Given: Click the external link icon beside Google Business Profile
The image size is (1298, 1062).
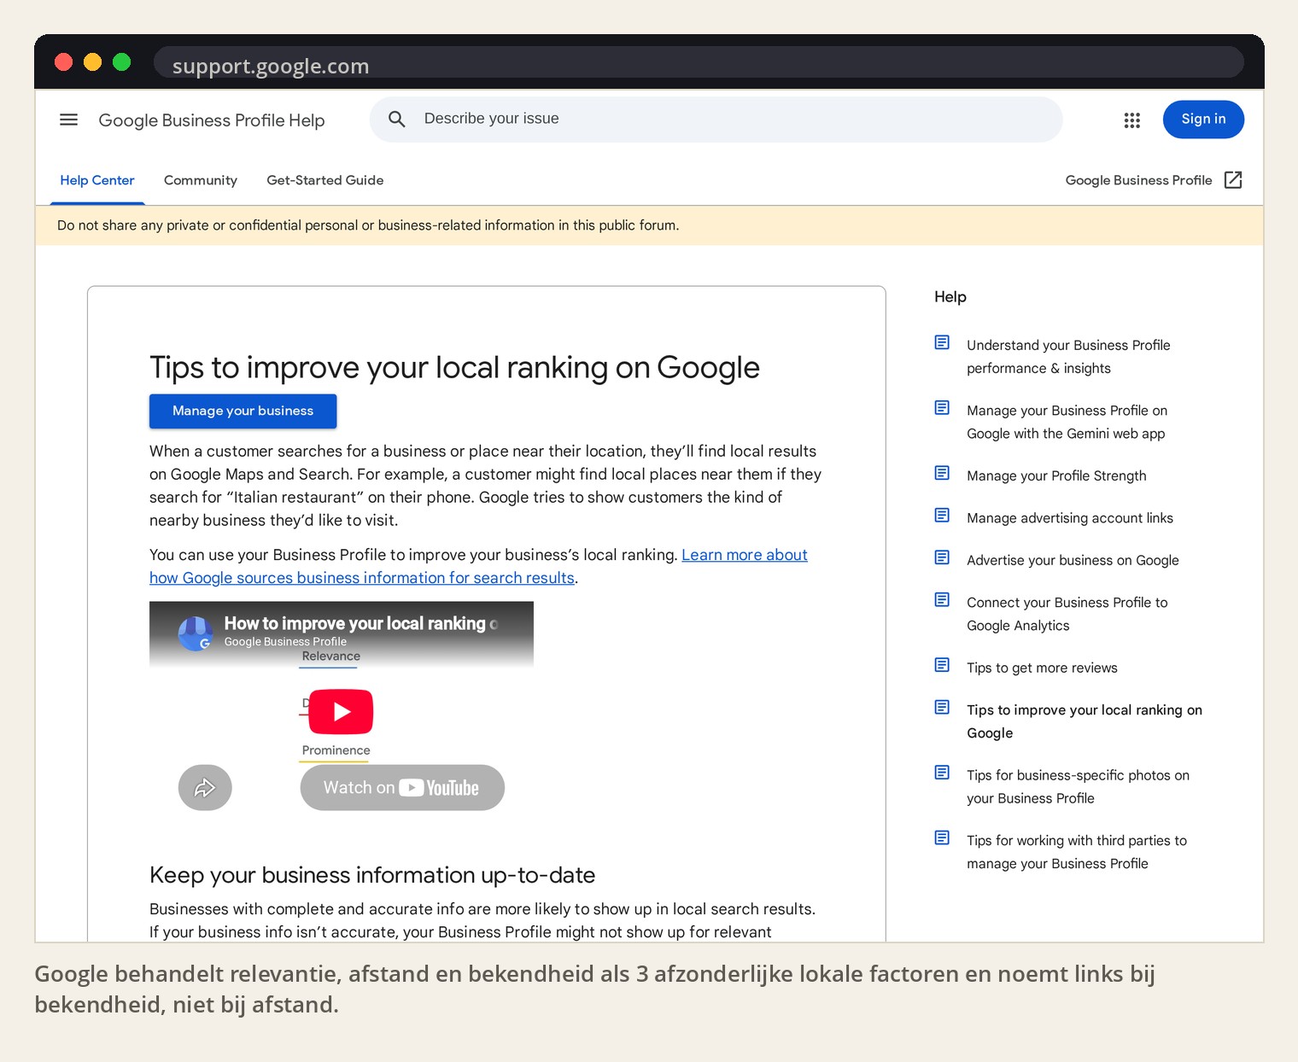Looking at the screenshot, I should pos(1233,180).
